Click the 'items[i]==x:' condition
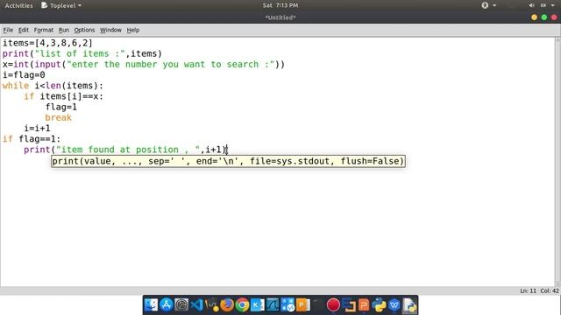The height and width of the screenshot is (315, 561). pos(72,96)
